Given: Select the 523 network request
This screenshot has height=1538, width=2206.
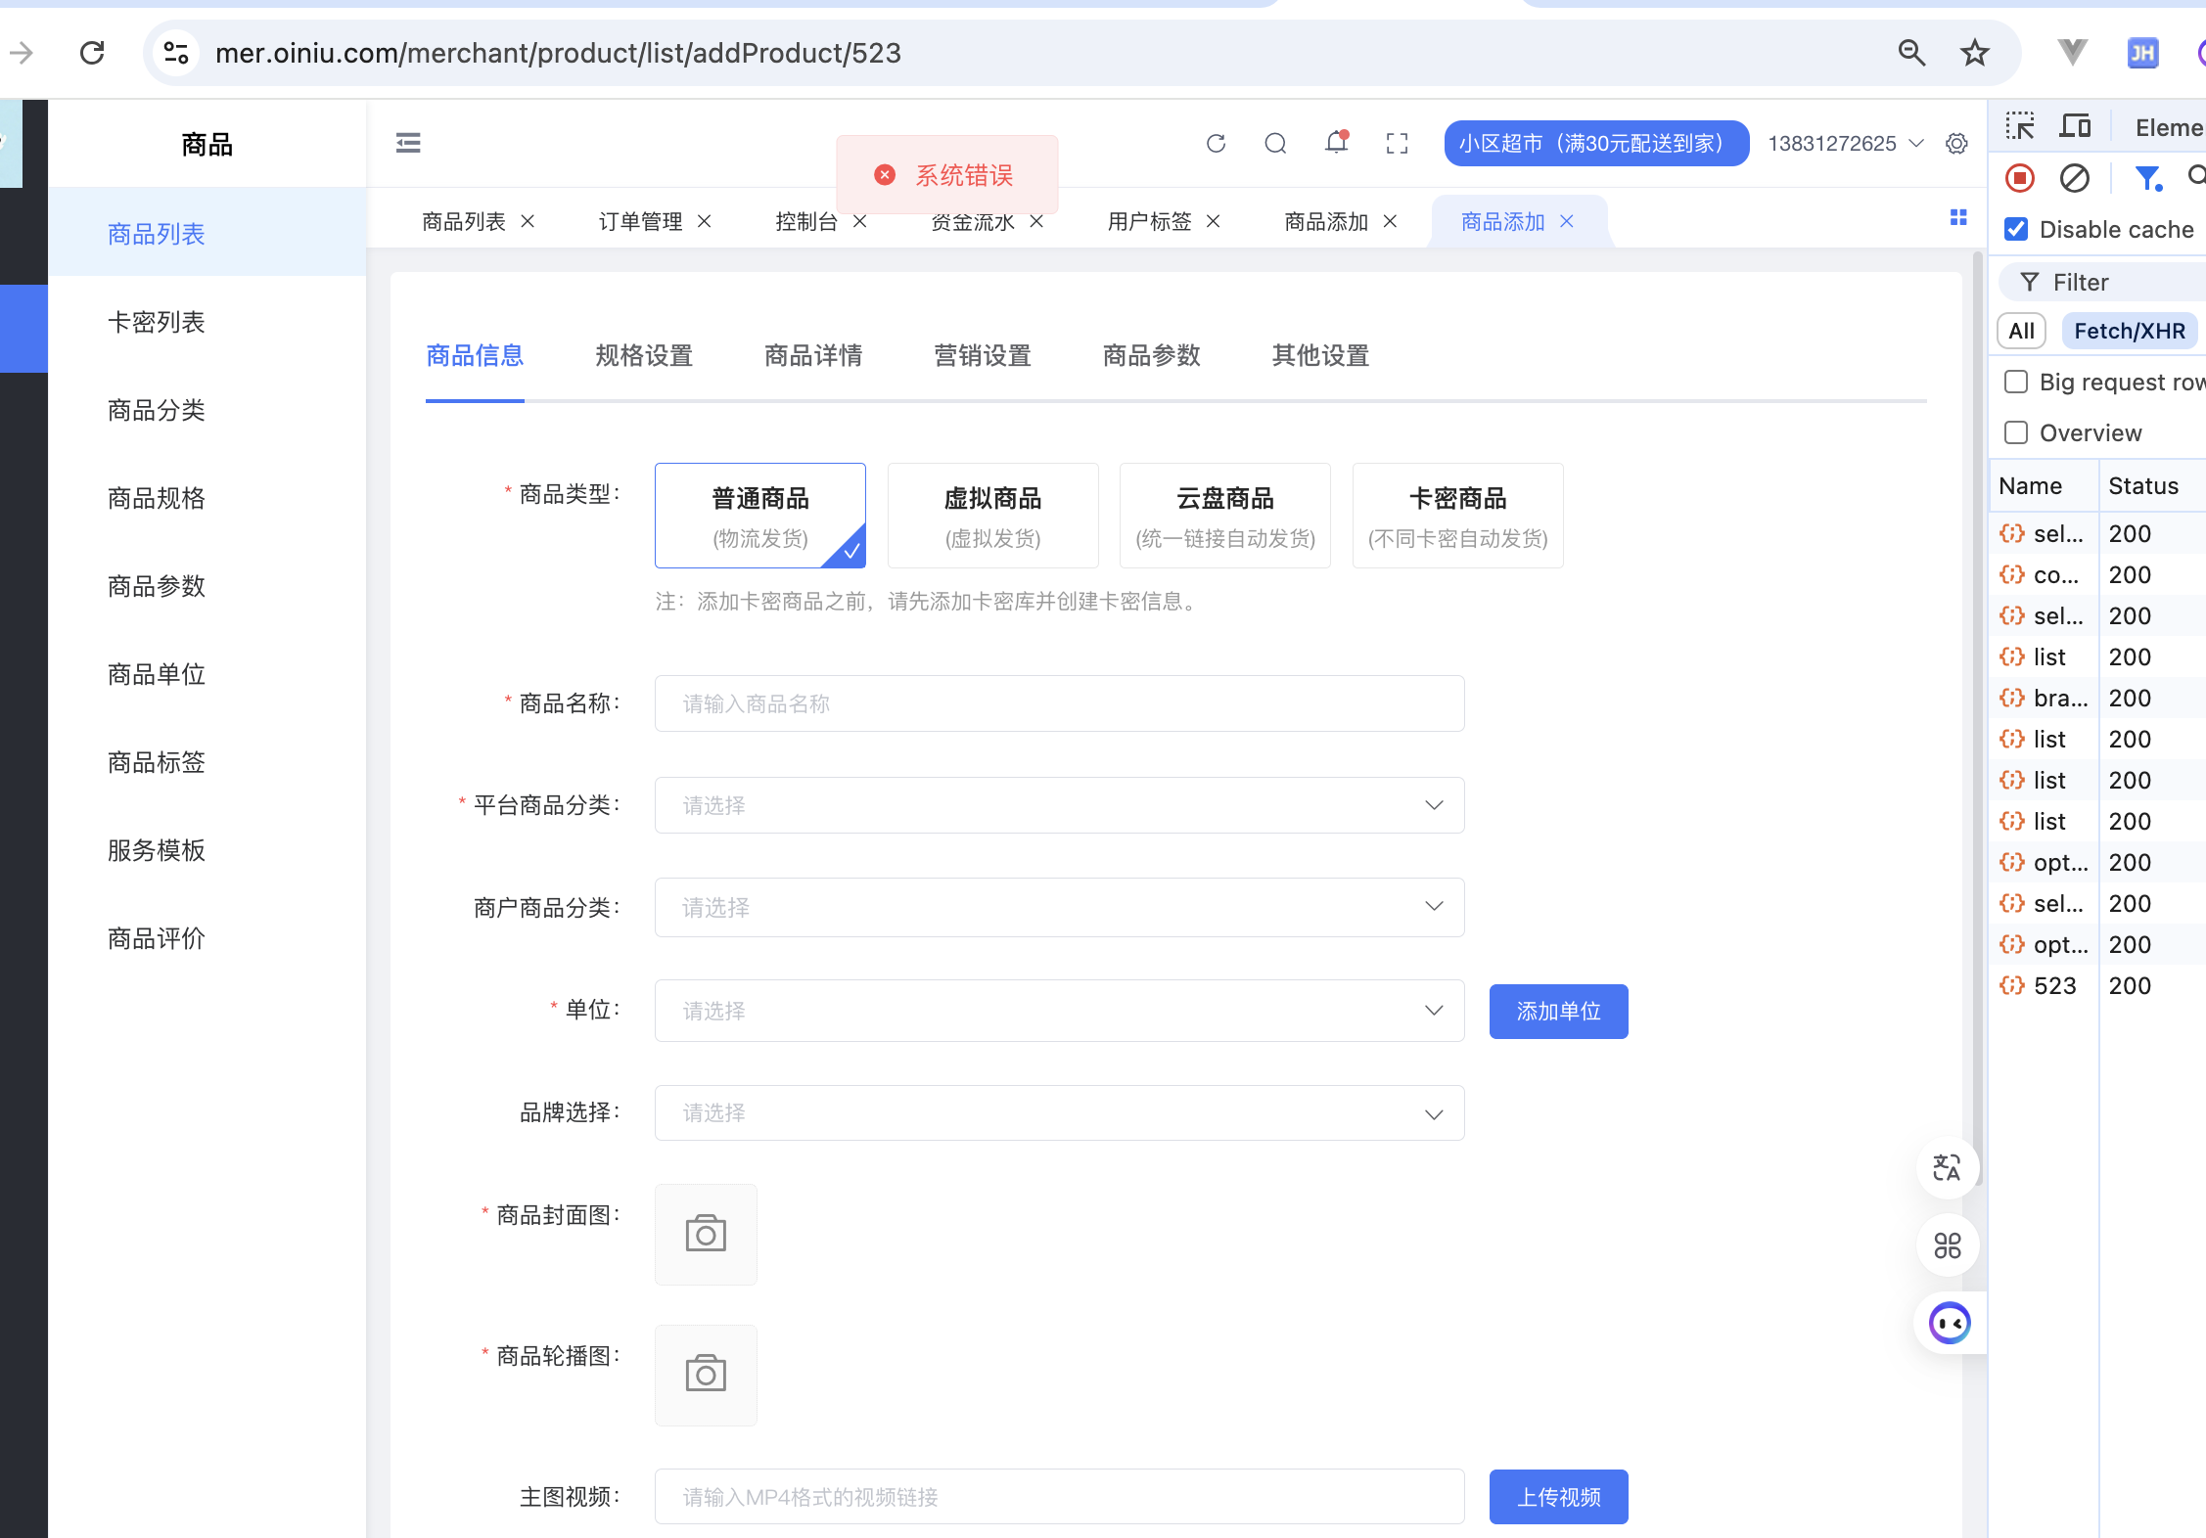Looking at the screenshot, I should point(2098,985).
